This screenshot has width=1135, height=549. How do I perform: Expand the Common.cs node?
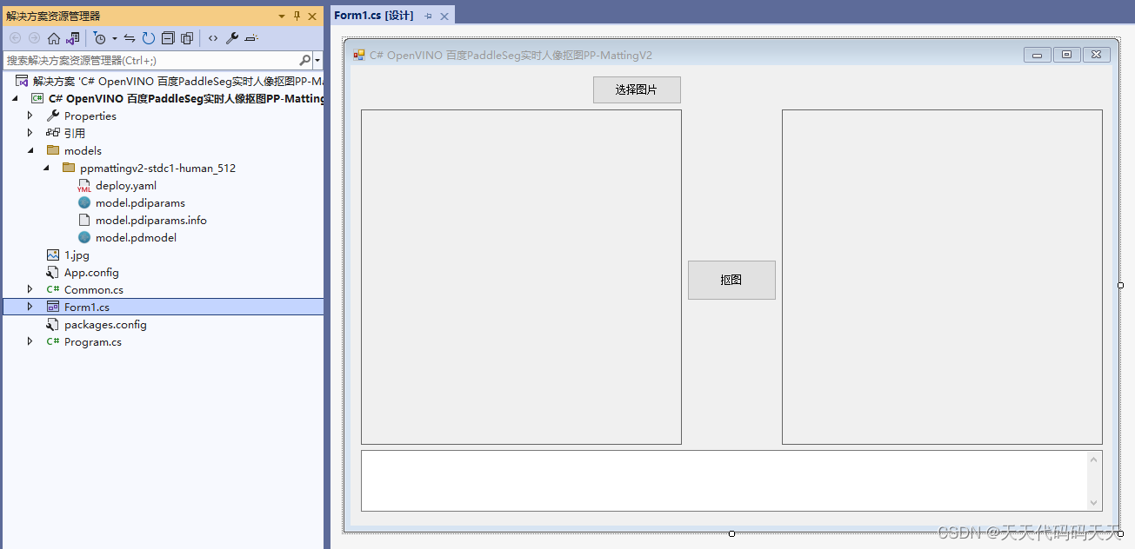click(x=30, y=289)
